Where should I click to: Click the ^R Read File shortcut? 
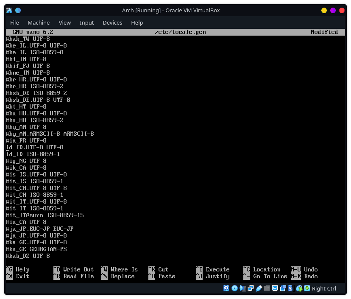pyautogui.click(x=73, y=276)
